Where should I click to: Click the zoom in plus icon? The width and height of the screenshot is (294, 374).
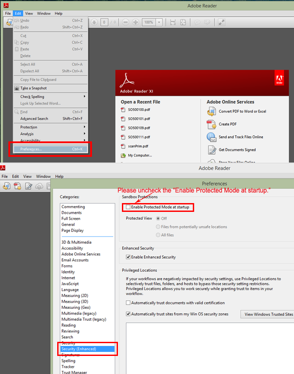point(136,22)
